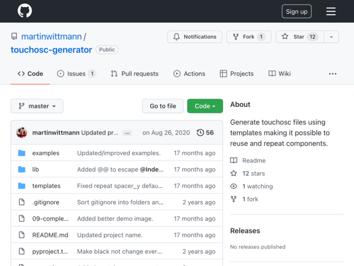Screen dimensions: 354x266
Task: Switch to the Pull requests tab
Action: [x=134, y=74]
